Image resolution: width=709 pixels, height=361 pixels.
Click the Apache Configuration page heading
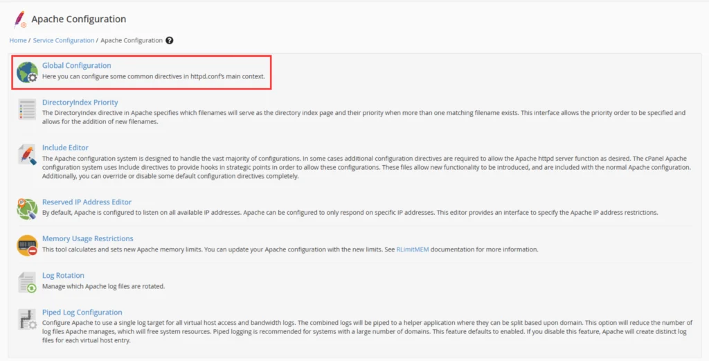[x=79, y=19]
